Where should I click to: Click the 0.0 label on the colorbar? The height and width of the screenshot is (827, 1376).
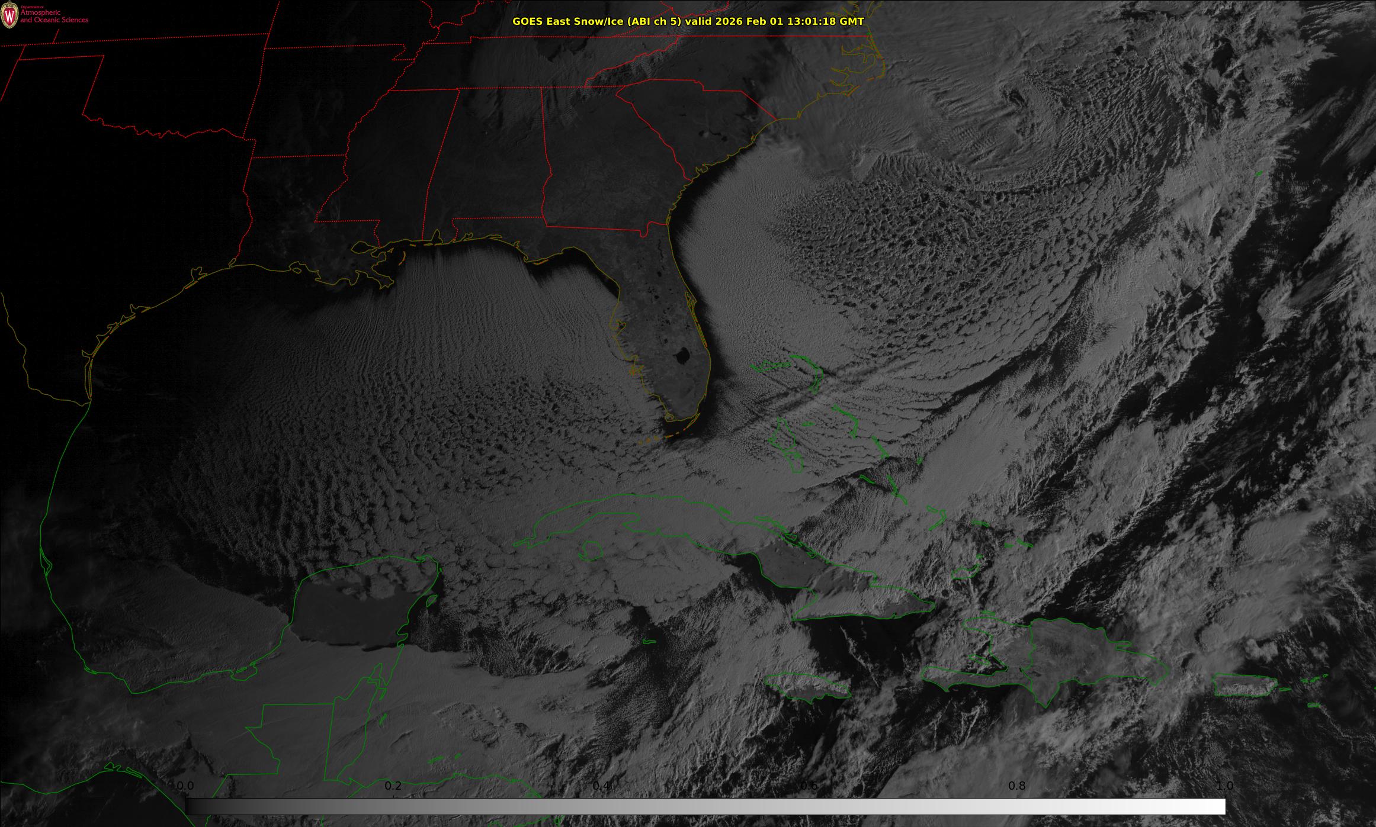[x=185, y=786]
